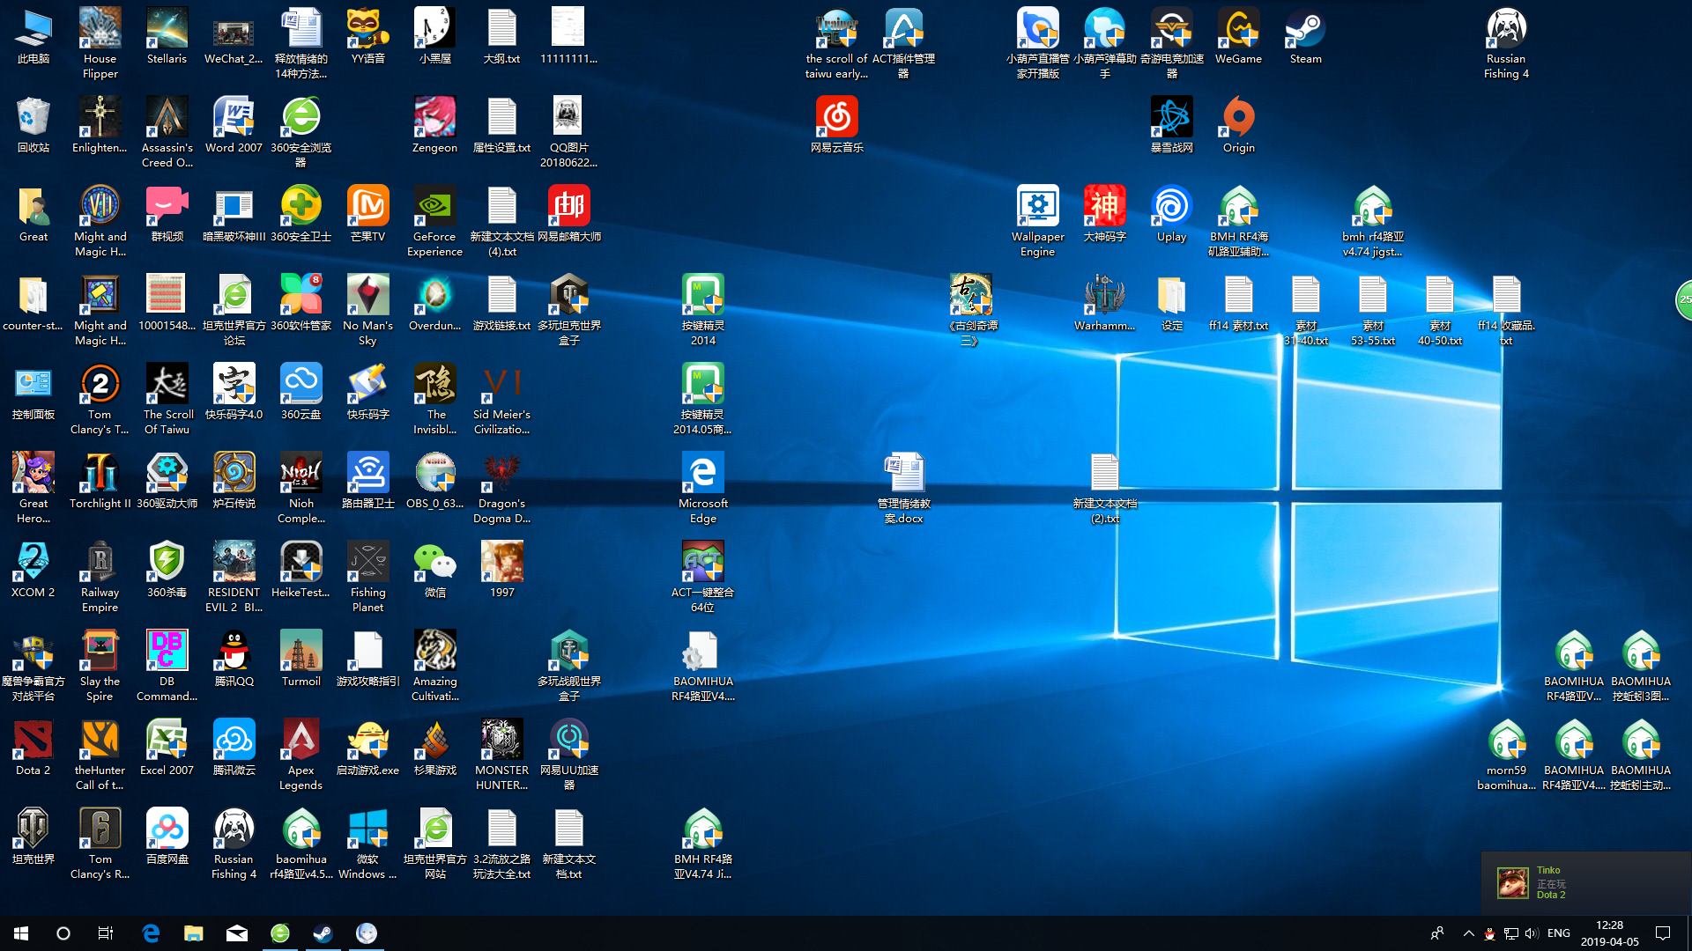This screenshot has width=1692, height=951.
Task: Open Task View from the taskbar
Action: [x=106, y=933]
